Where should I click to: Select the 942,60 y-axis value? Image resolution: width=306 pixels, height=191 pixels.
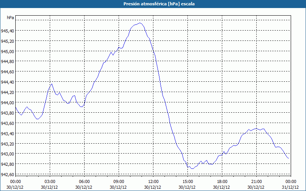(x=7, y=175)
